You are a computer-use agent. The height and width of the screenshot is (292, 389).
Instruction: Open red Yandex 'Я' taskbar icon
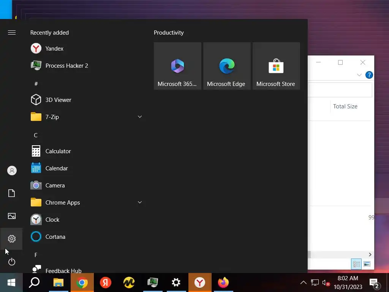click(x=106, y=282)
